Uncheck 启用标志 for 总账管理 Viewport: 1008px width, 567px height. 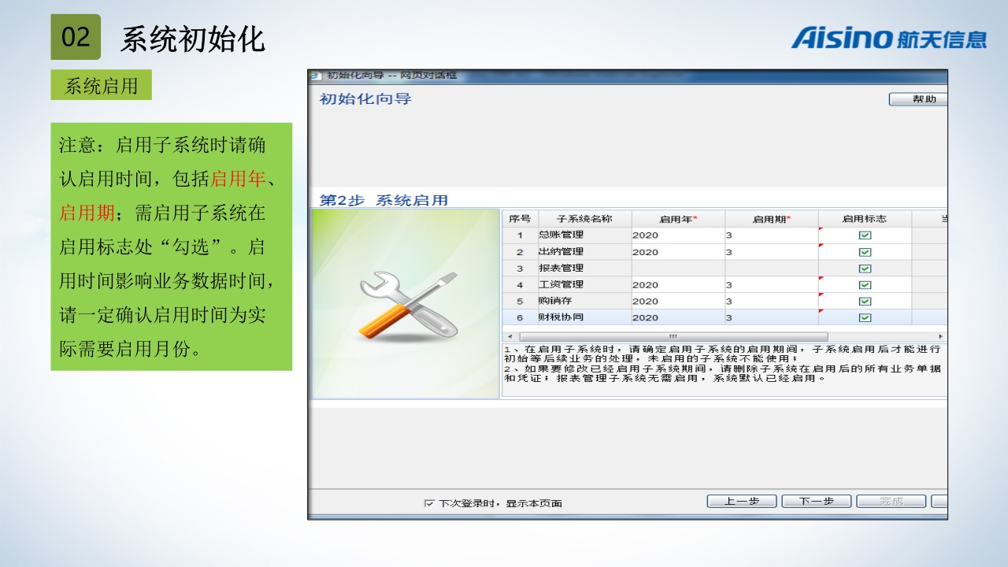click(865, 235)
